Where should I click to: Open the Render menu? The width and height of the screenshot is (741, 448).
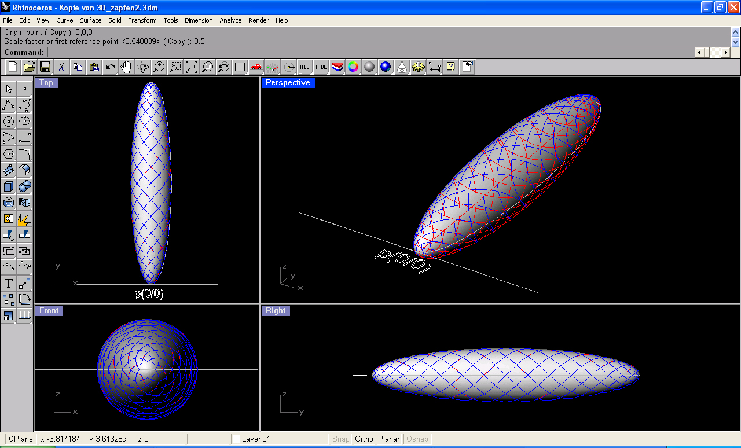[259, 20]
